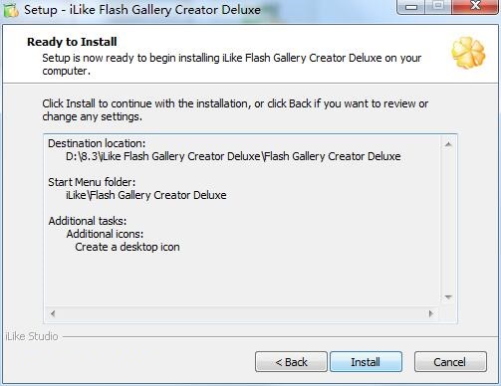Click the 'iLike Studio' label
This screenshot has width=501, height=386.
pos(32,336)
